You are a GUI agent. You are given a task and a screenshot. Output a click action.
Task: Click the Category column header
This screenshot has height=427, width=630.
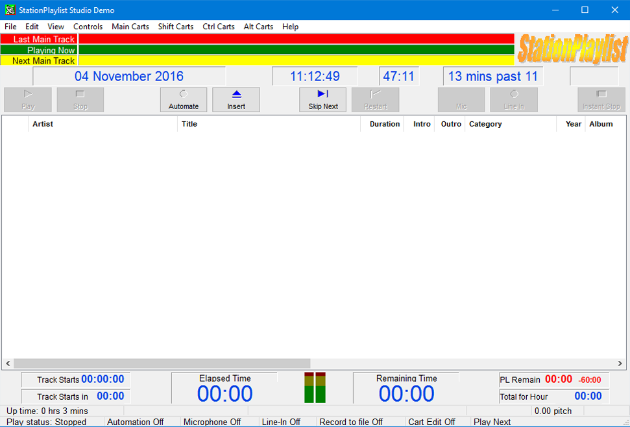[x=511, y=124]
